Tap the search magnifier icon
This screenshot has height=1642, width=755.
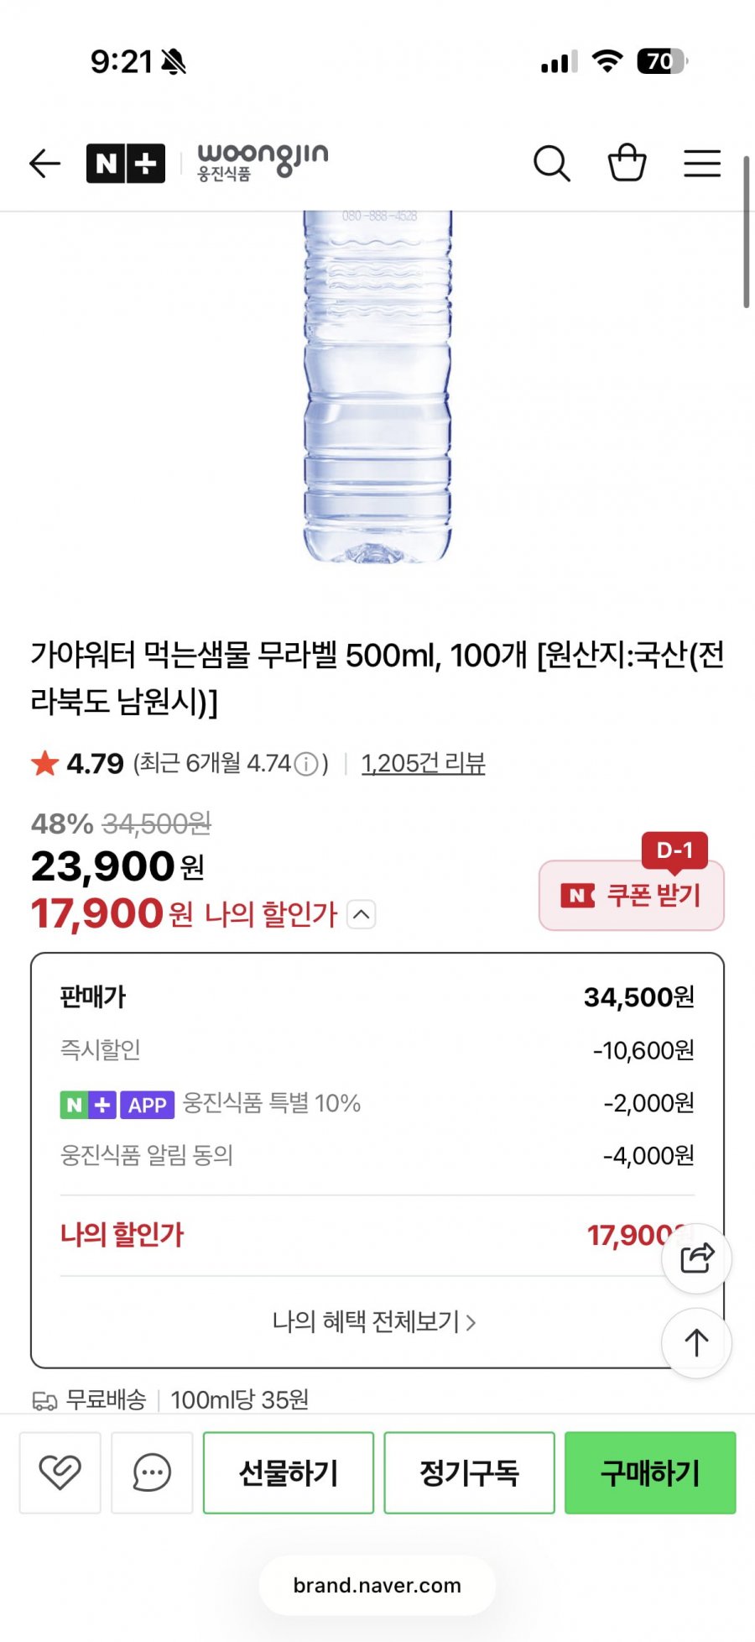(x=552, y=163)
